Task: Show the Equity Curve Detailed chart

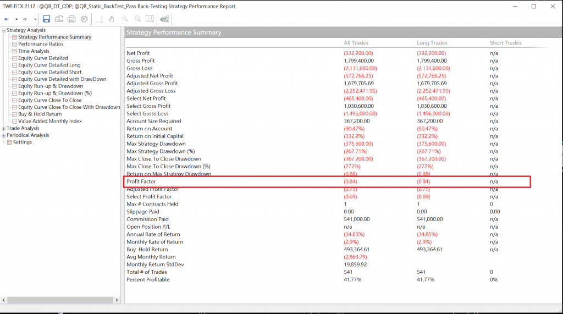Action: pyautogui.click(x=43, y=58)
